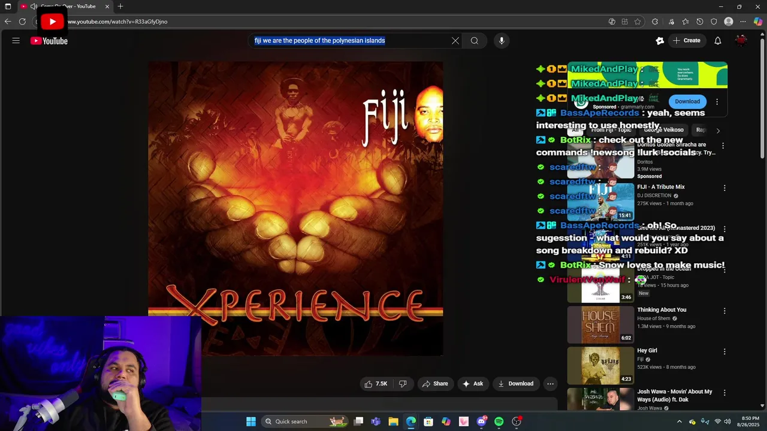Open options for Dropped in the Ocean
This screenshot has width=767, height=431.
724,270
